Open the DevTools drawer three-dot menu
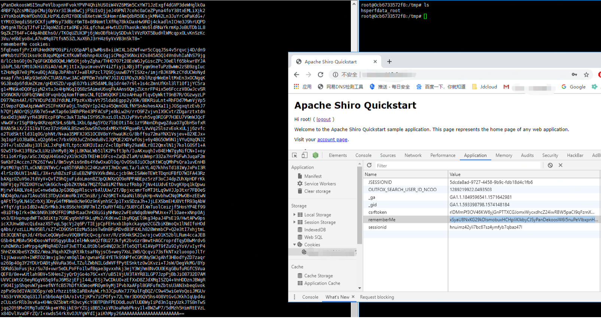This screenshot has height=319, width=601. click(294, 297)
